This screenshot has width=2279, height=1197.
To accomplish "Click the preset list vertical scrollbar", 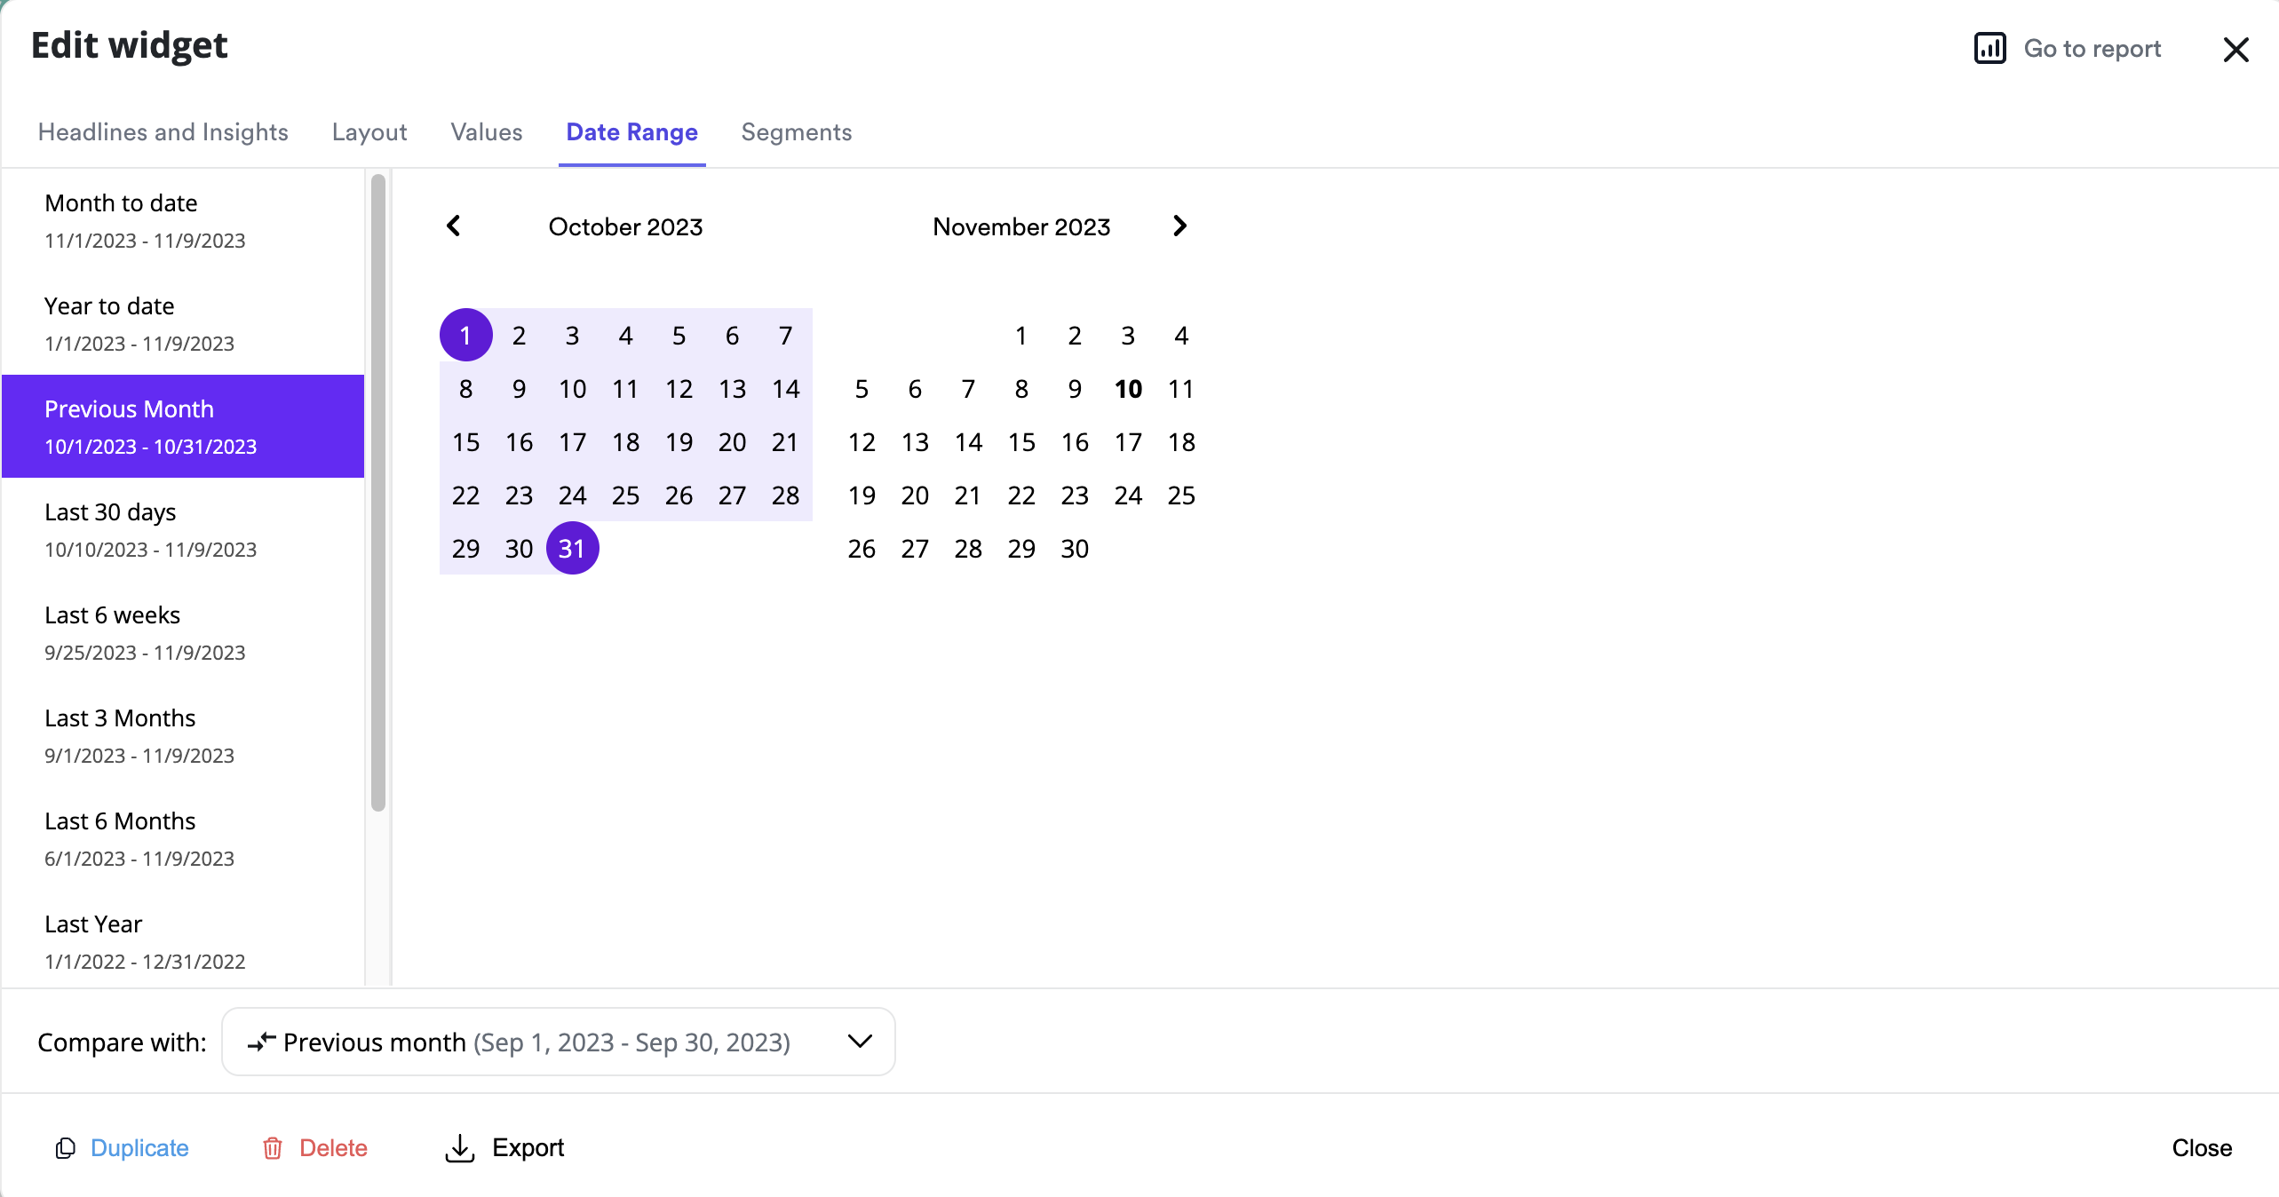I will click(x=378, y=493).
